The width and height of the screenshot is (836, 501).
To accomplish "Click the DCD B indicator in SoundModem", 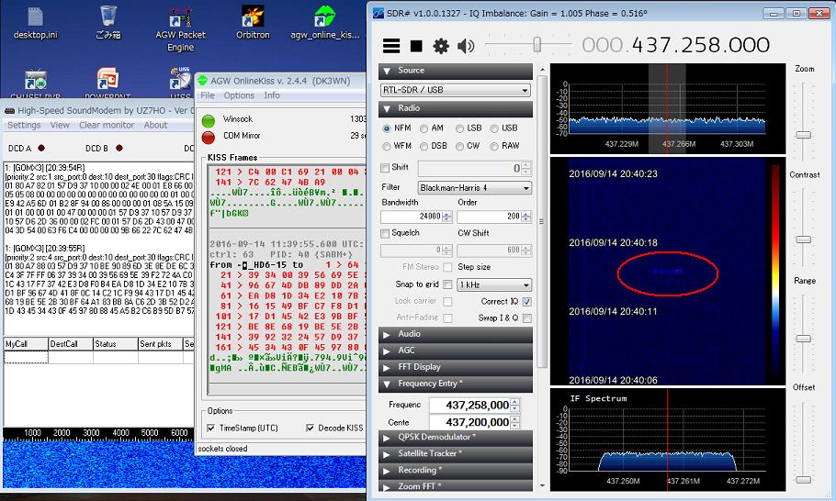I will (119, 148).
